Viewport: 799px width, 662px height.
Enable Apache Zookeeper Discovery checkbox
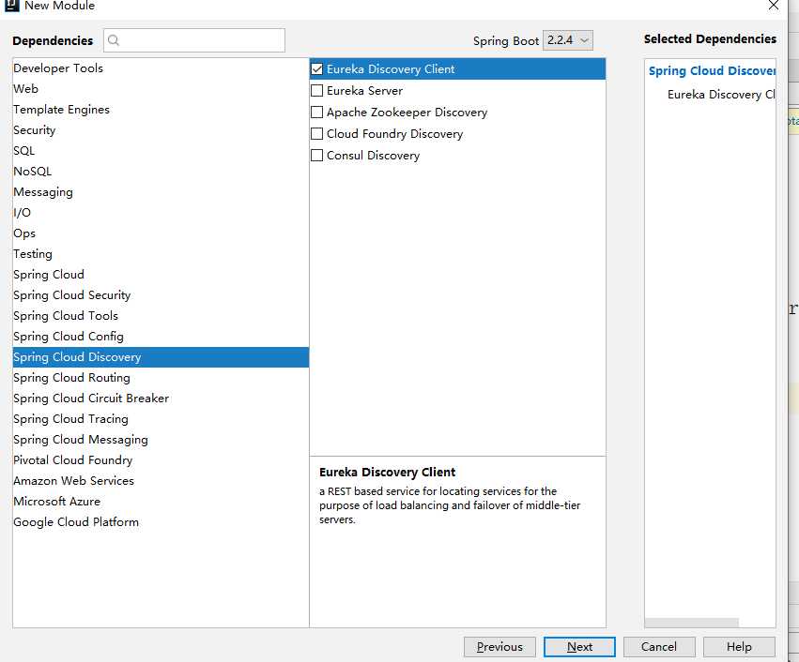(x=317, y=112)
